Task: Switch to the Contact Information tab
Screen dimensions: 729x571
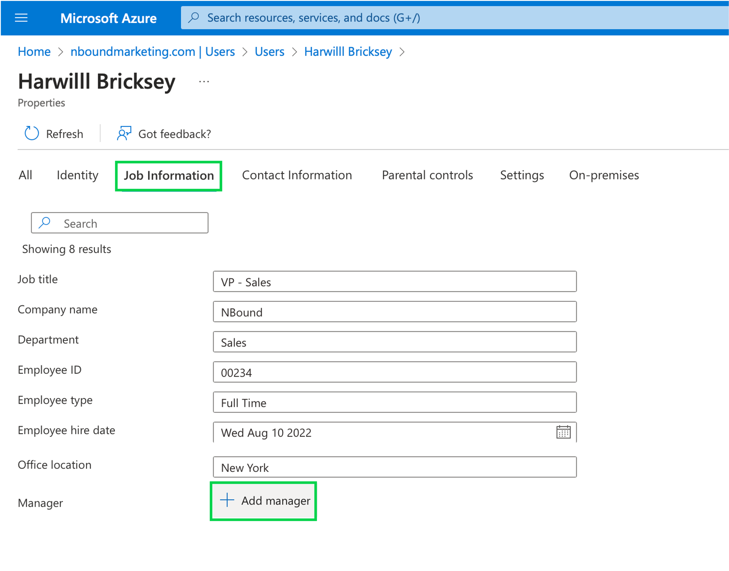Action: [x=297, y=175]
